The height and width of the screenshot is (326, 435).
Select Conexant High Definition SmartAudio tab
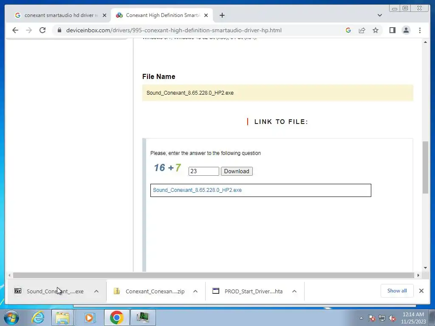coord(163,15)
